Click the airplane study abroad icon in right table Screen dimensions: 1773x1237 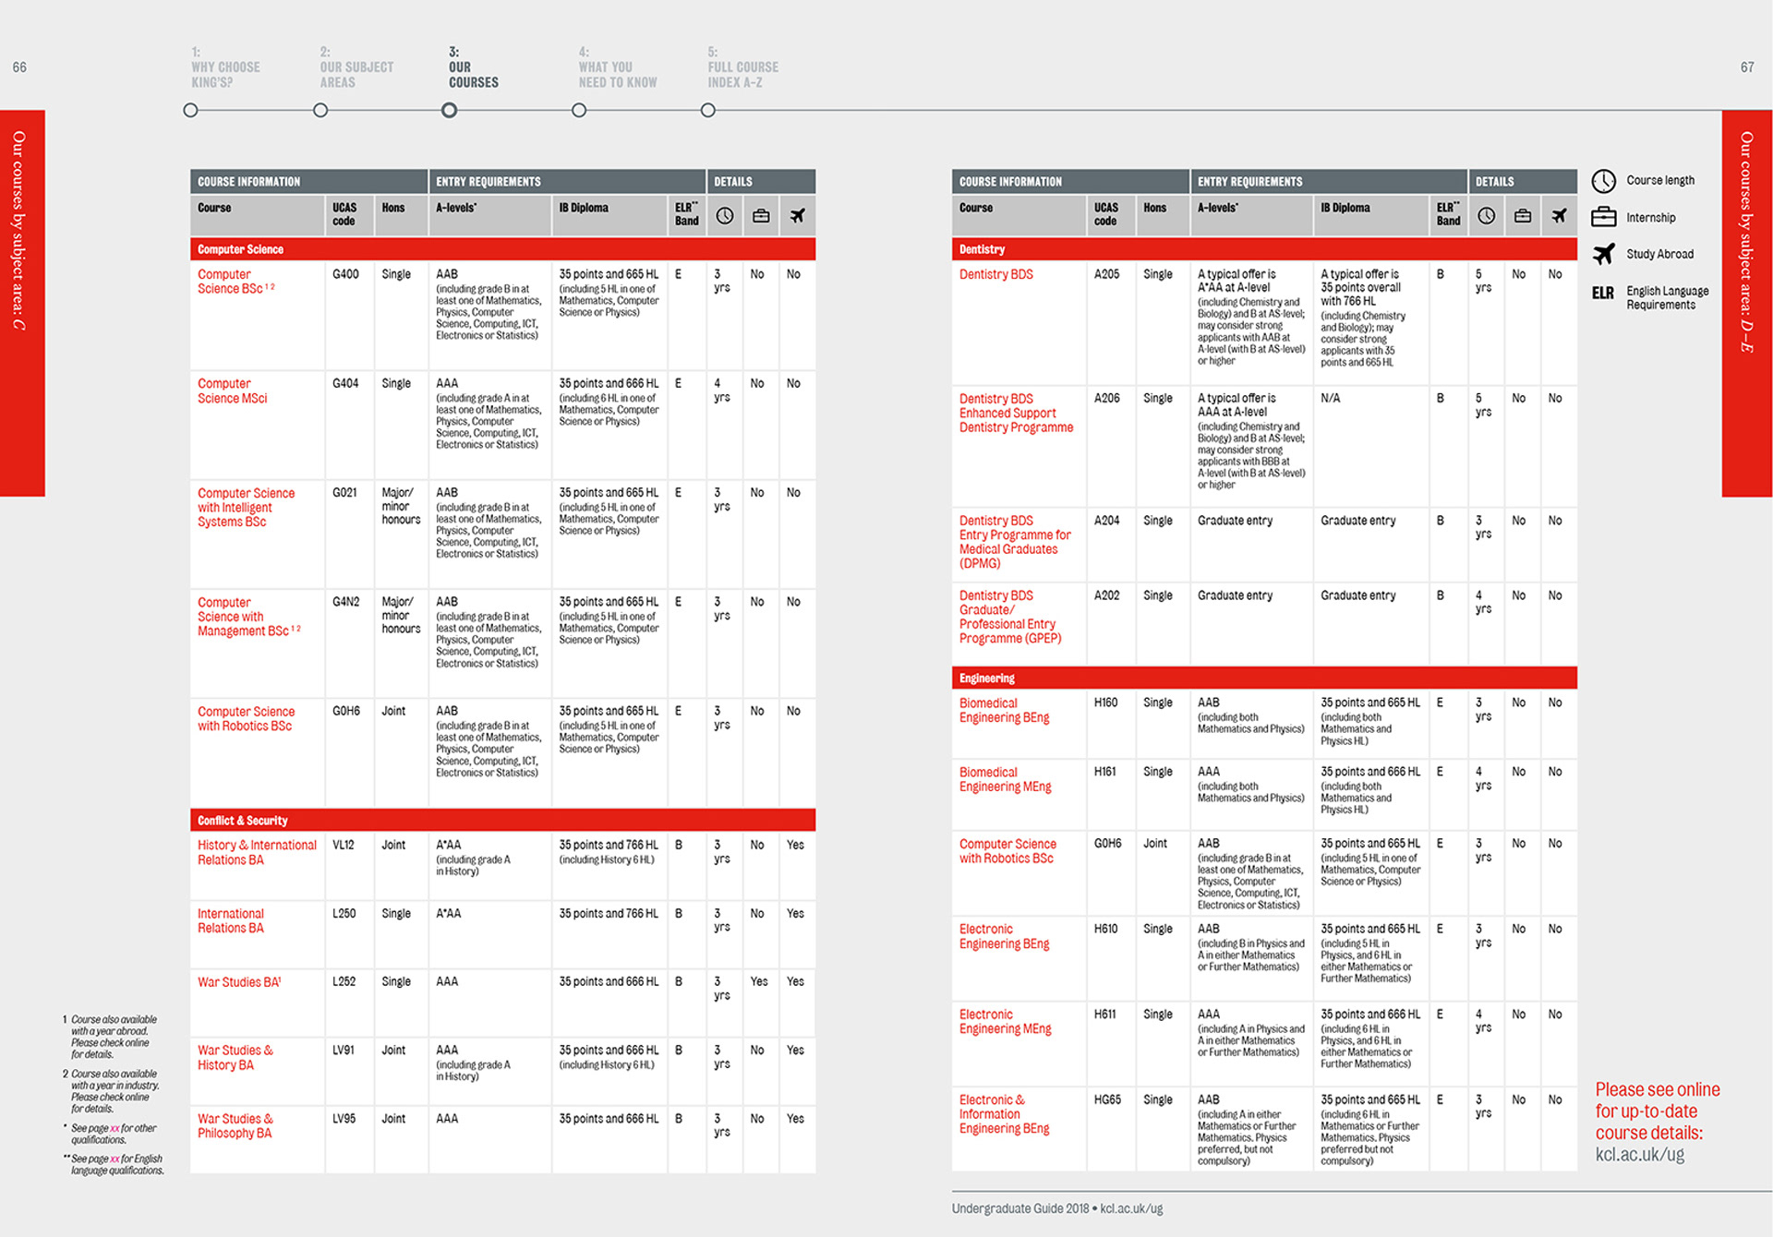coord(1559,216)
